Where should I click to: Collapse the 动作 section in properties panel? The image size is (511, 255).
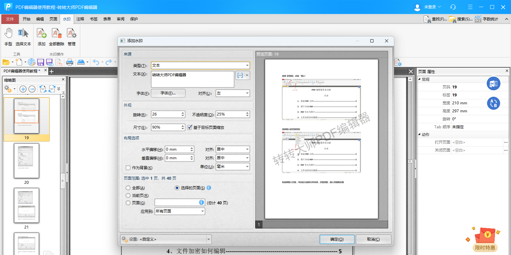point(419,134)
